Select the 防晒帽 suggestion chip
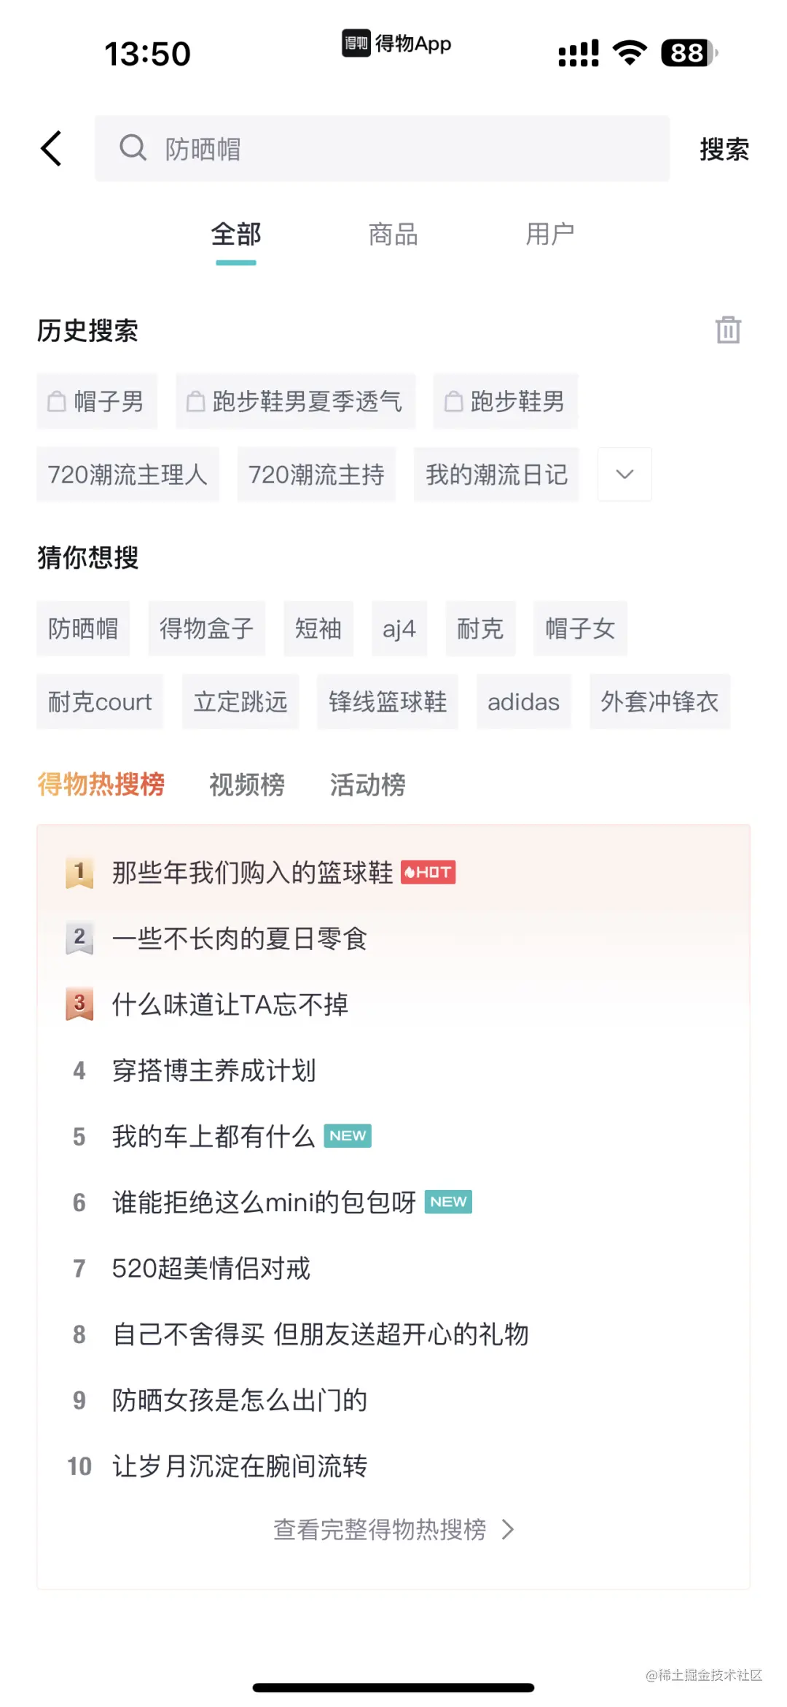This screenshot has height=1707, width=787. [x=83, y=629]
